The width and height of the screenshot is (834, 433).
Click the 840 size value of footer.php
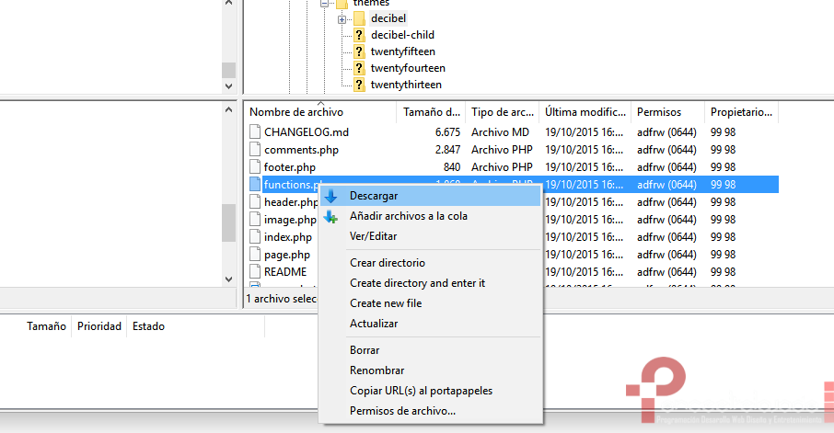point(452,166)
